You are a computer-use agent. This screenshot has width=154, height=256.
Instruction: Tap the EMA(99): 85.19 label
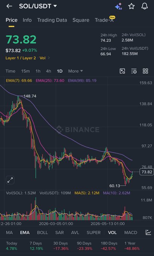(x=82, y=81)
